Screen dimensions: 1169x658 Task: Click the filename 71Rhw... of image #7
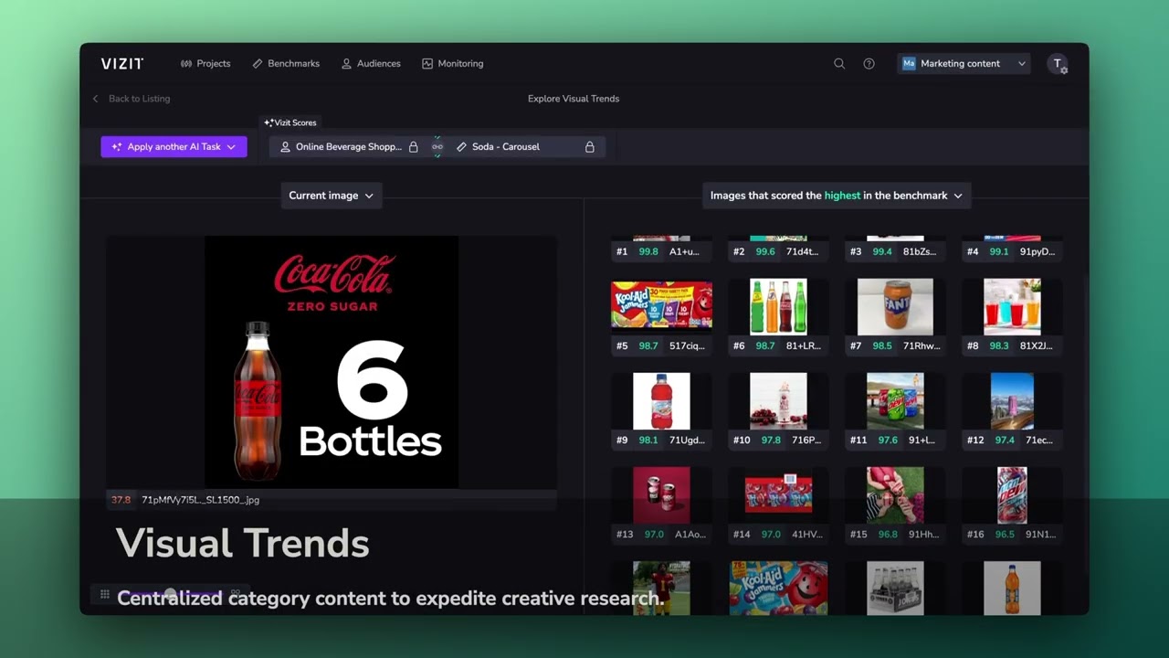coord(921,345)
